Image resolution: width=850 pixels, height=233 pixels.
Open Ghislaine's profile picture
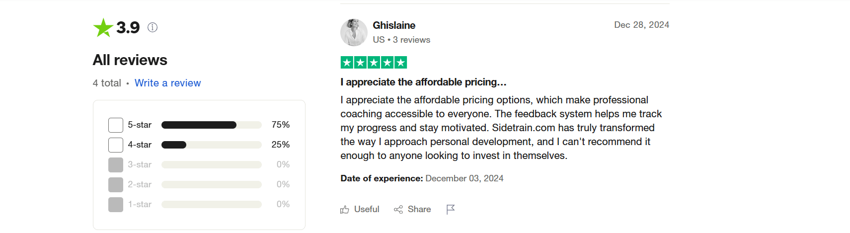[354, 32]
